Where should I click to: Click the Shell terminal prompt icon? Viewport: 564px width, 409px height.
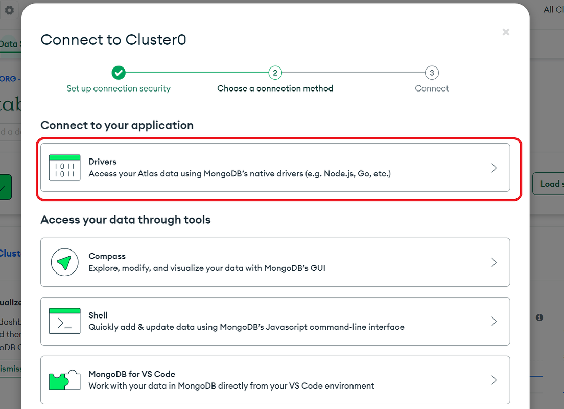[64, 321]
